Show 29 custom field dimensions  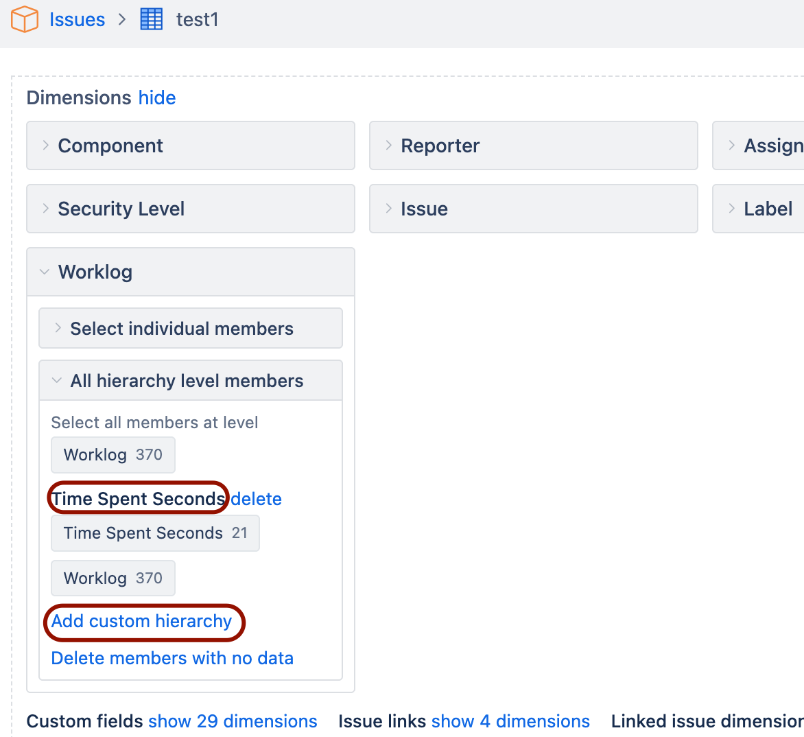(233, 721)
